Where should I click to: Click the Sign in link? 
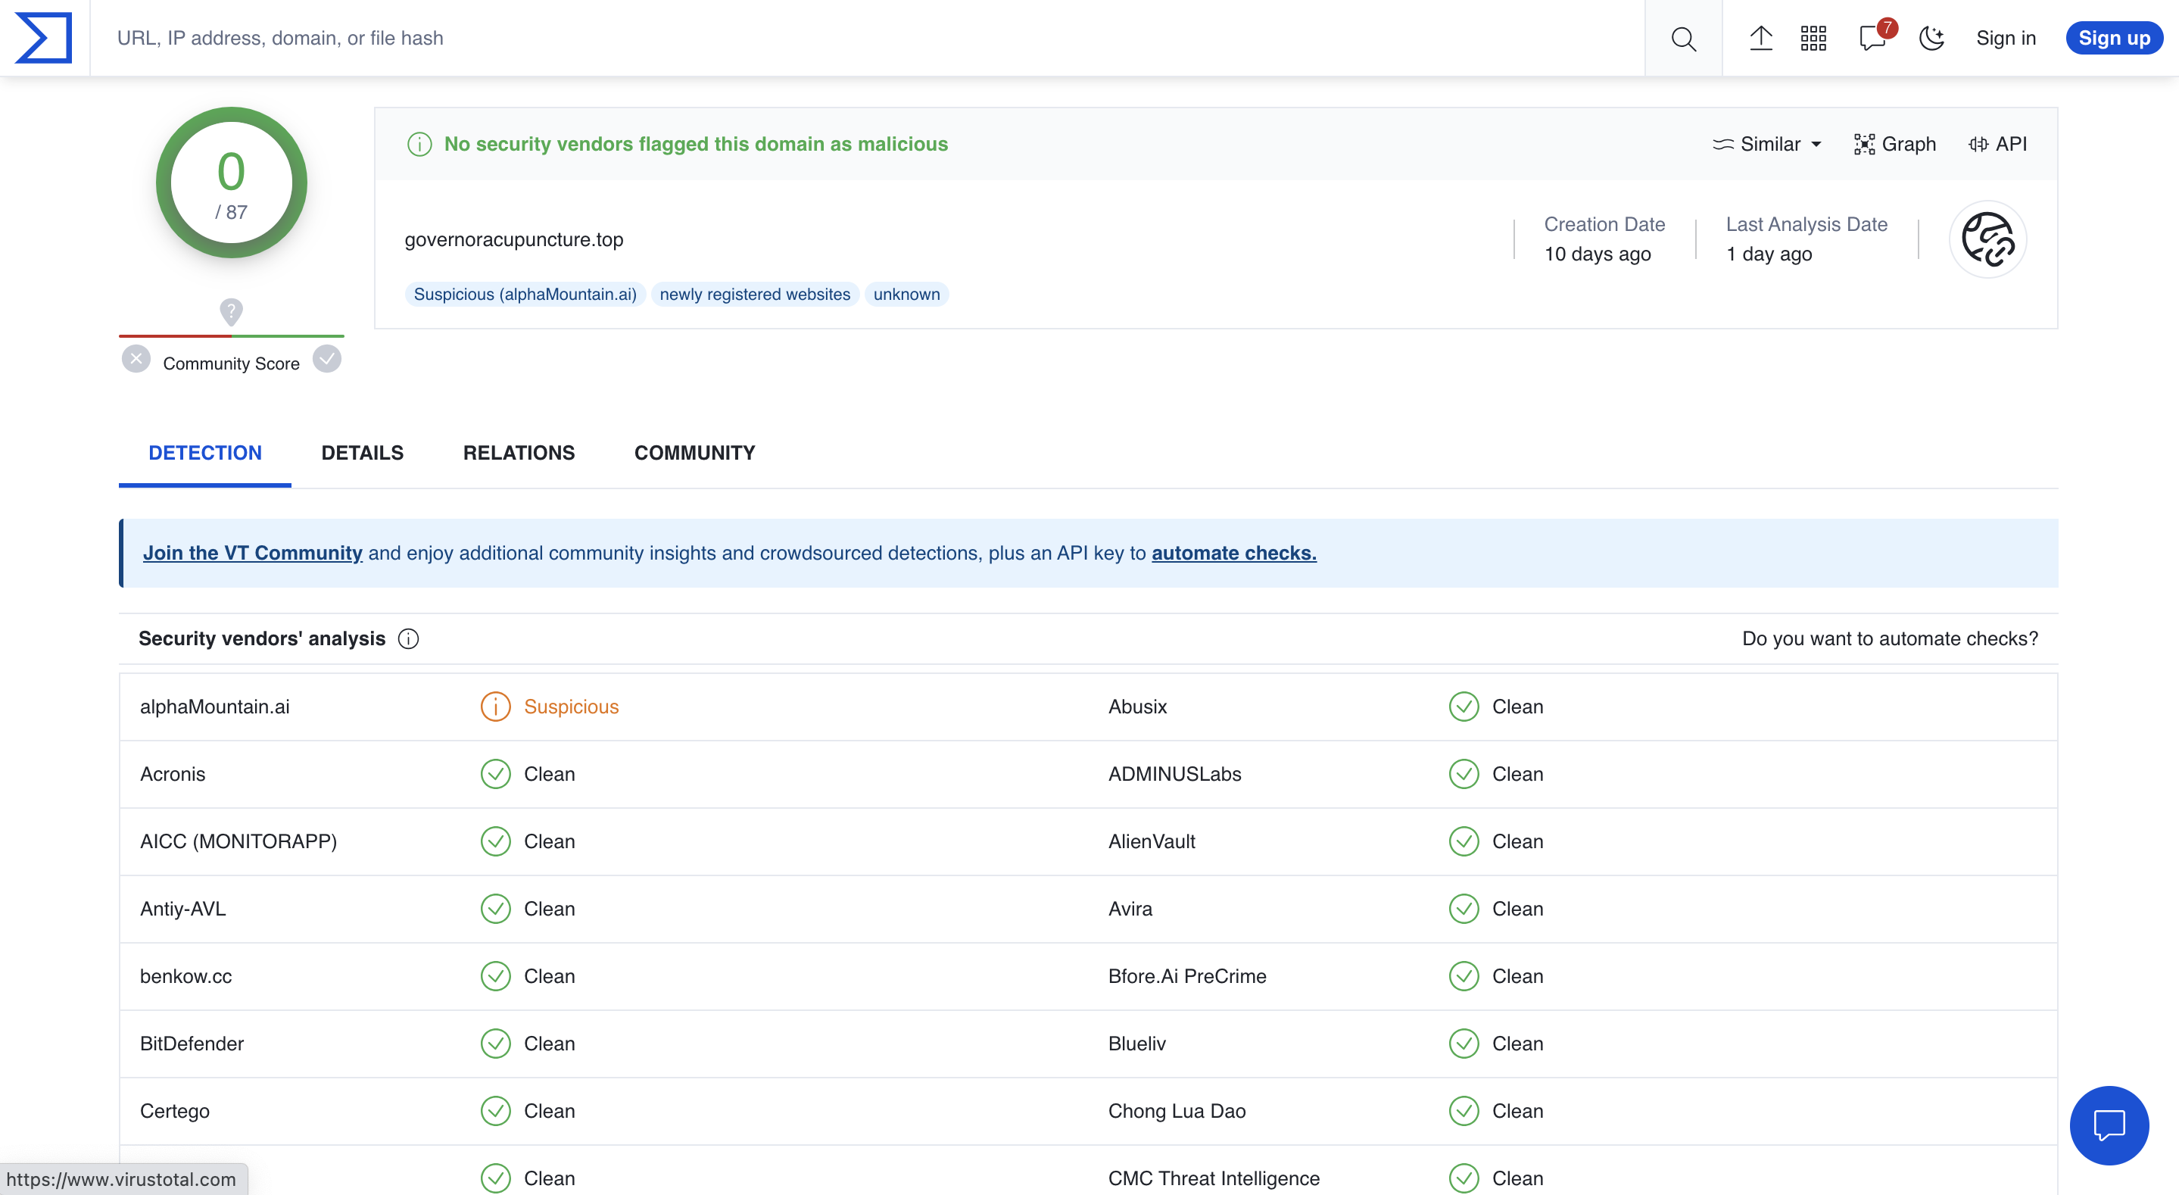tap(2006, 38)
